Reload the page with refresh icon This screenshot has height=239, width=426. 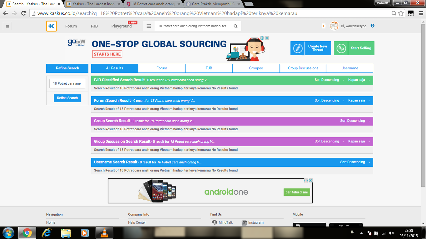pyautogui.click(x=24, y=13)
